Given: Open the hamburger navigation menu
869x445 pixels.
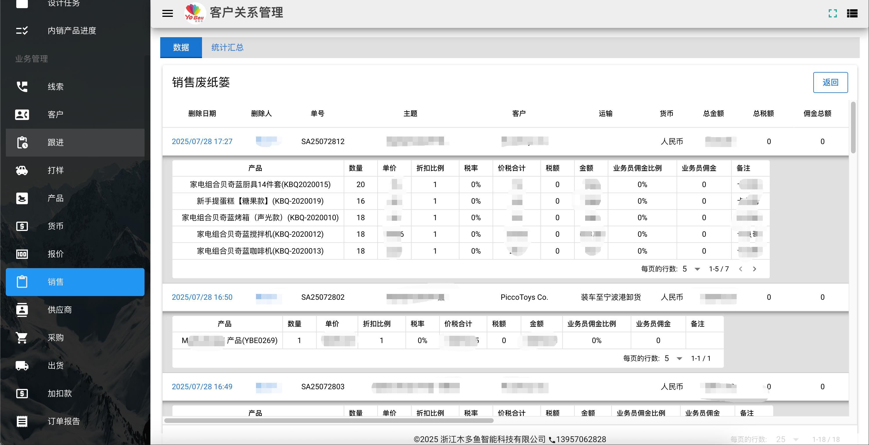Looking at the screenshot, I should click(167, 13).
